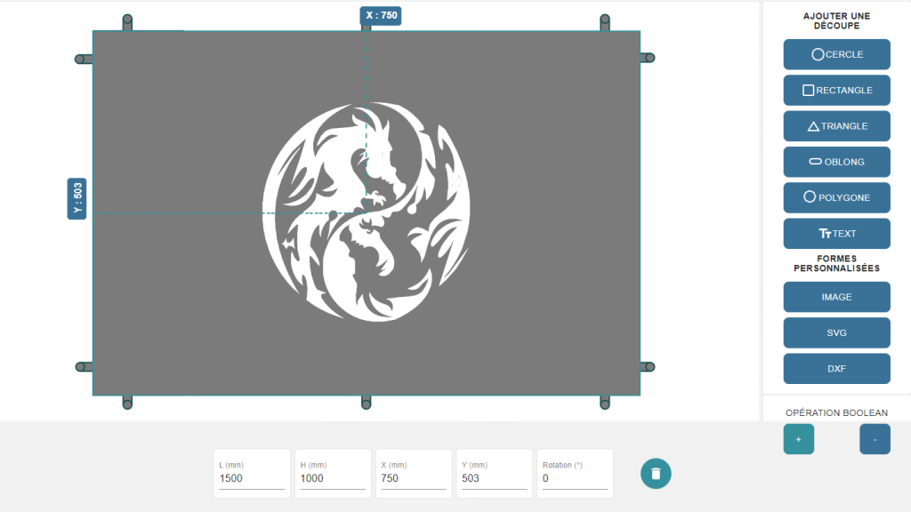Select the bottom left mounting tab
The image size is (911, 512).
[x=127, y=403]
